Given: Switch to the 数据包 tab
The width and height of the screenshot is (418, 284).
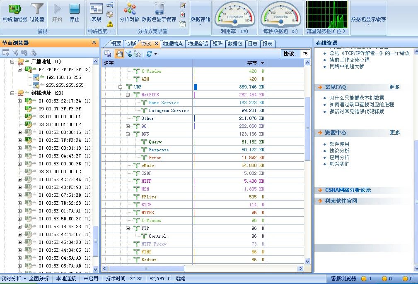Looking at the screenshot, I should coord(235,43).
